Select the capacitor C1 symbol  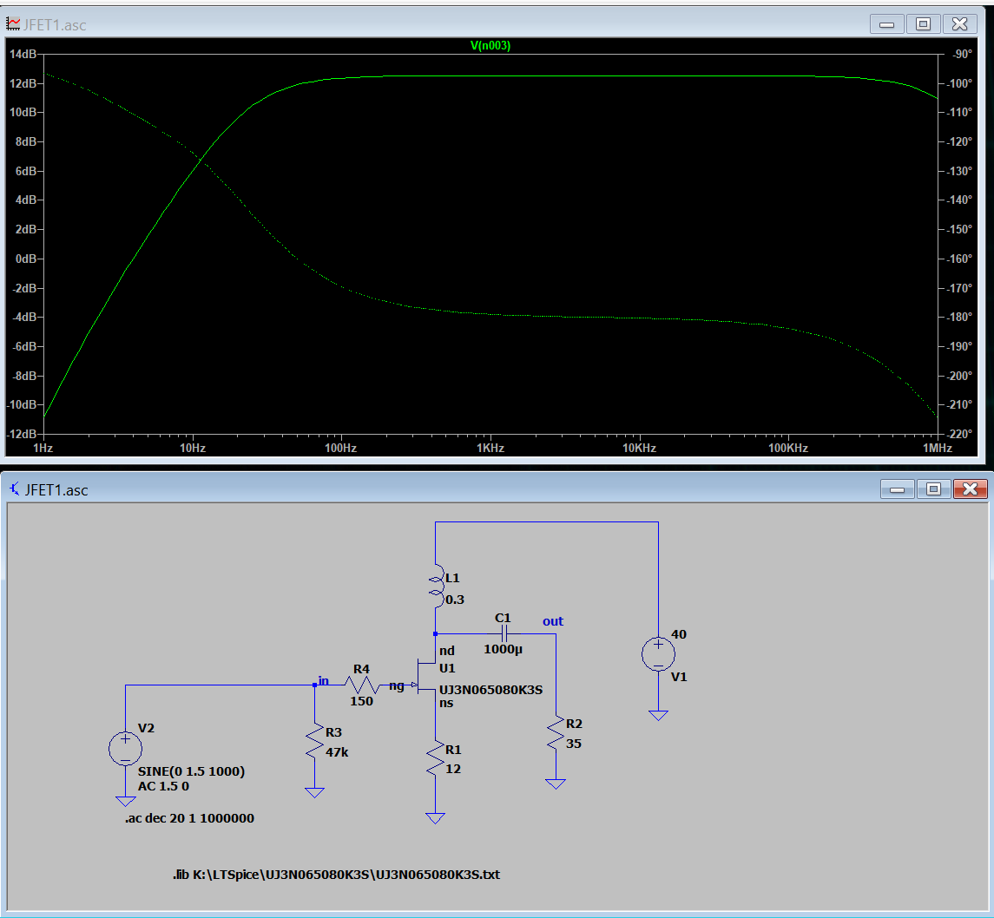tap(504, 633)
